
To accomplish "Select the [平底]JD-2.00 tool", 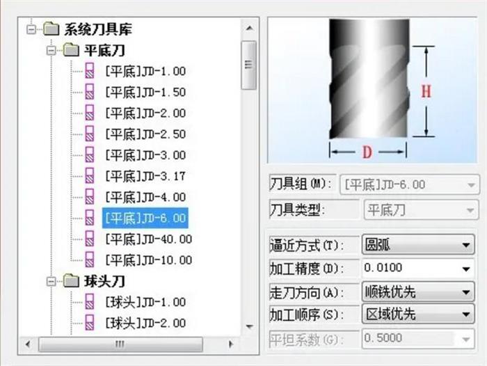I will click(x=145, y=113).
